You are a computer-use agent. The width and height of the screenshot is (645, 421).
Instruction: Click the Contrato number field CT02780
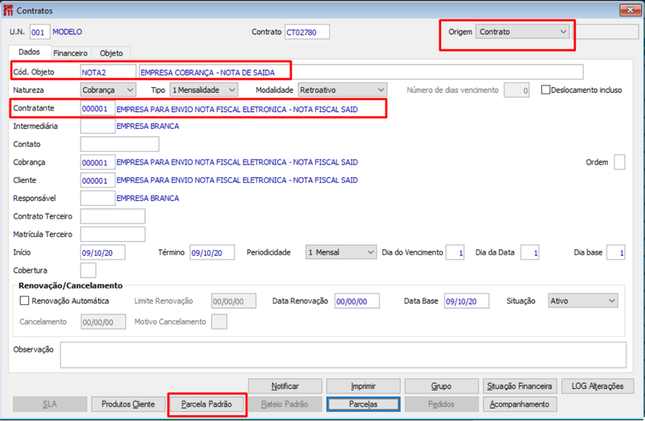(x=307, y=32)
